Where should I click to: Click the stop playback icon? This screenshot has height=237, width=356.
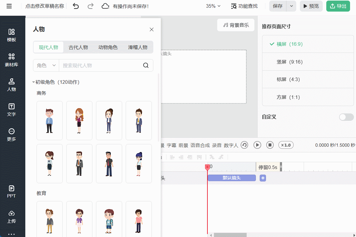click(270, 145)
